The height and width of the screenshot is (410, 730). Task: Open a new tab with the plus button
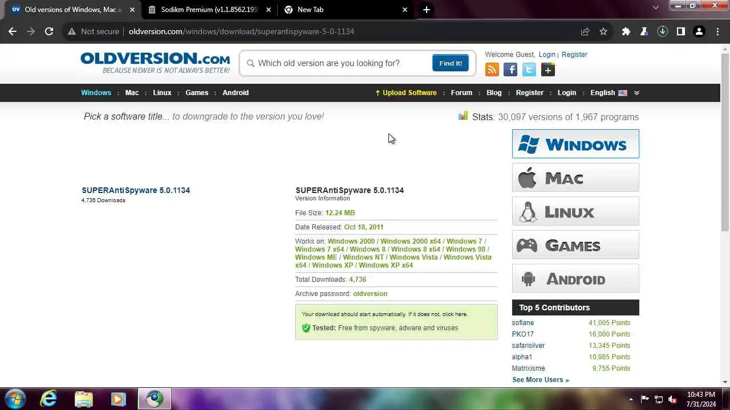426,10
